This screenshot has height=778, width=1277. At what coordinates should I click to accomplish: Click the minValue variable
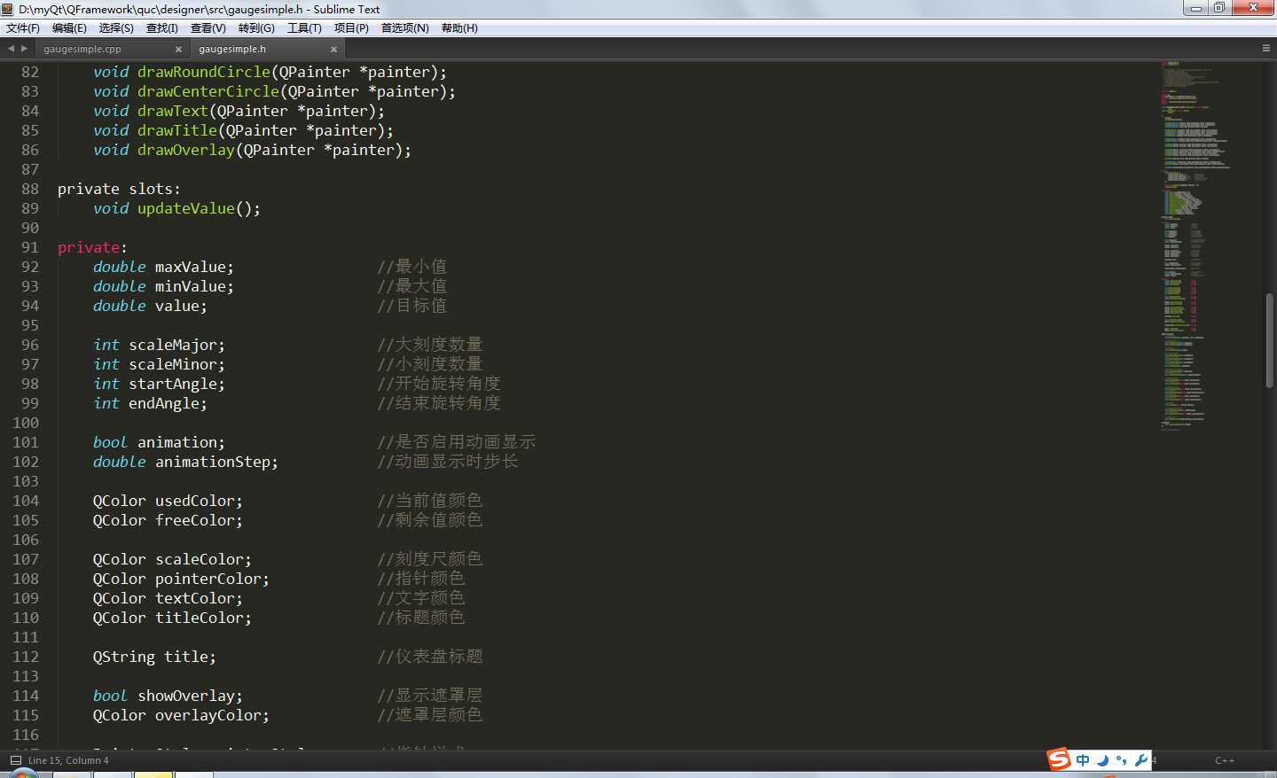[x=191, y=286]
